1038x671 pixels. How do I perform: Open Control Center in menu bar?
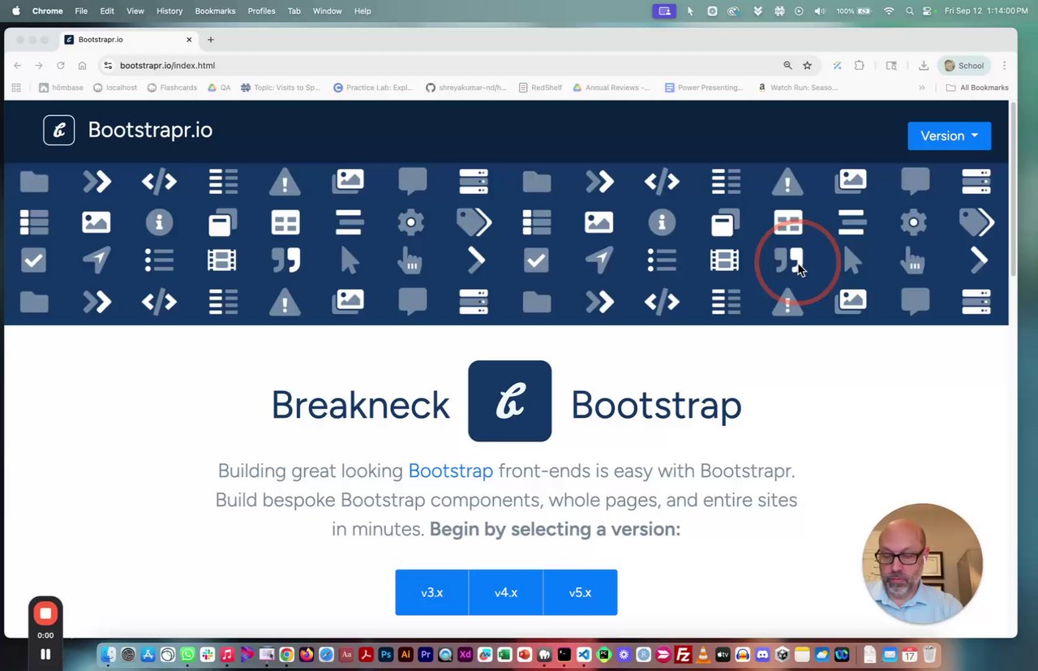tap(928, 11)
